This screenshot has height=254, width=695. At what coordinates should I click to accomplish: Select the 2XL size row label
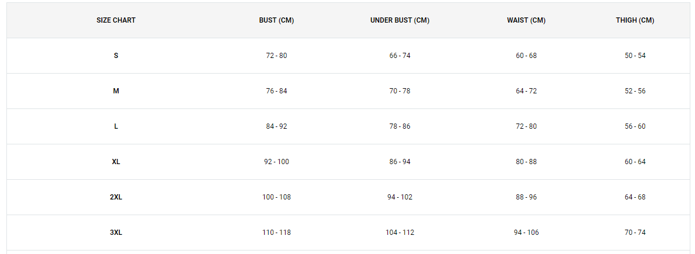pyautogui.click(x=116, y=197)
